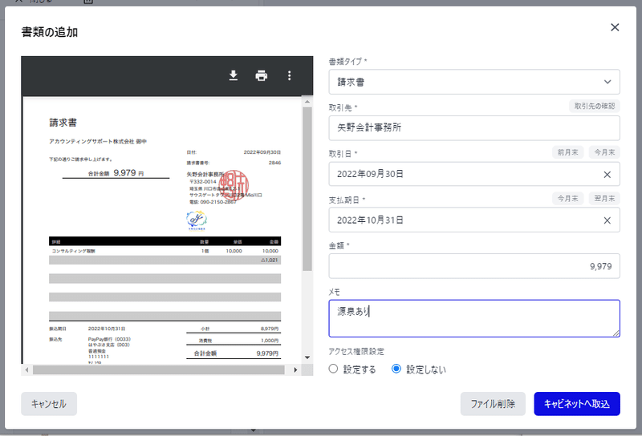Clear the 取引日 date field
Image resolution: width=642 pixels, height=436 pixels.
607,175
